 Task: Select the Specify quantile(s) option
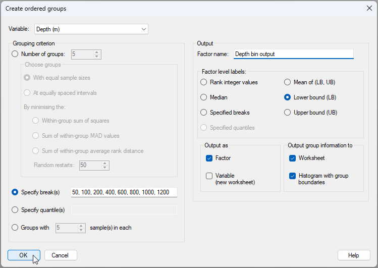coord(15,209)
